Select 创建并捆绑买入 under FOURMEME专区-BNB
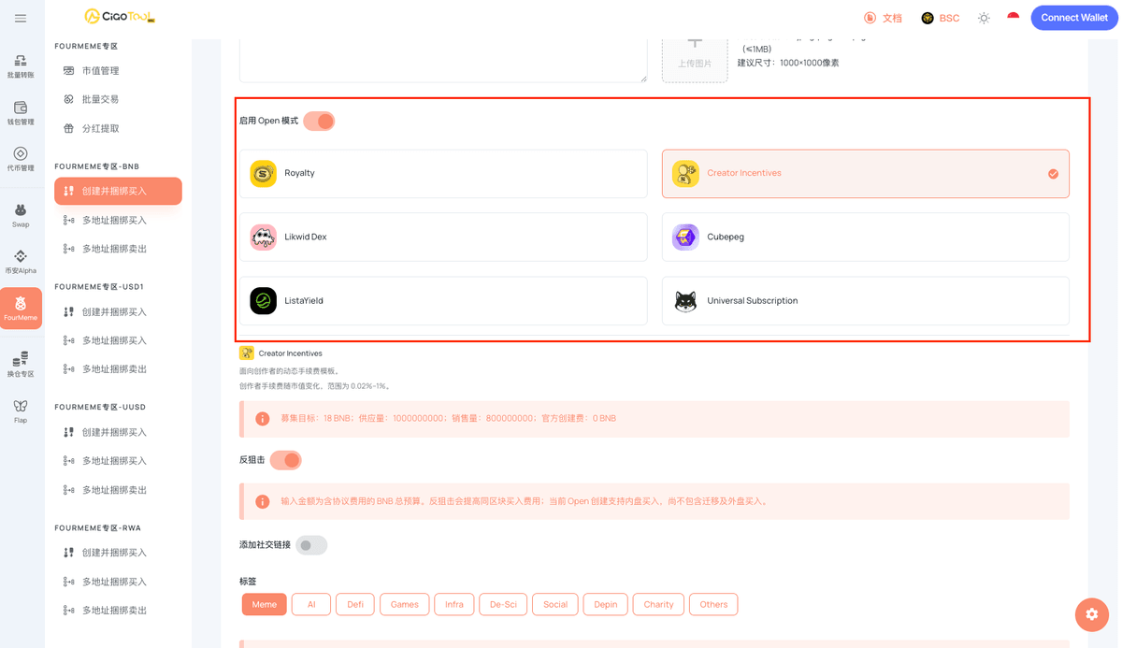This screenshot has height=648, width=1122. point(118,191)
